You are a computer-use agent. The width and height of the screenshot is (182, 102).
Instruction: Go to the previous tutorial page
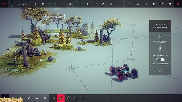click(x=154, y=71)
